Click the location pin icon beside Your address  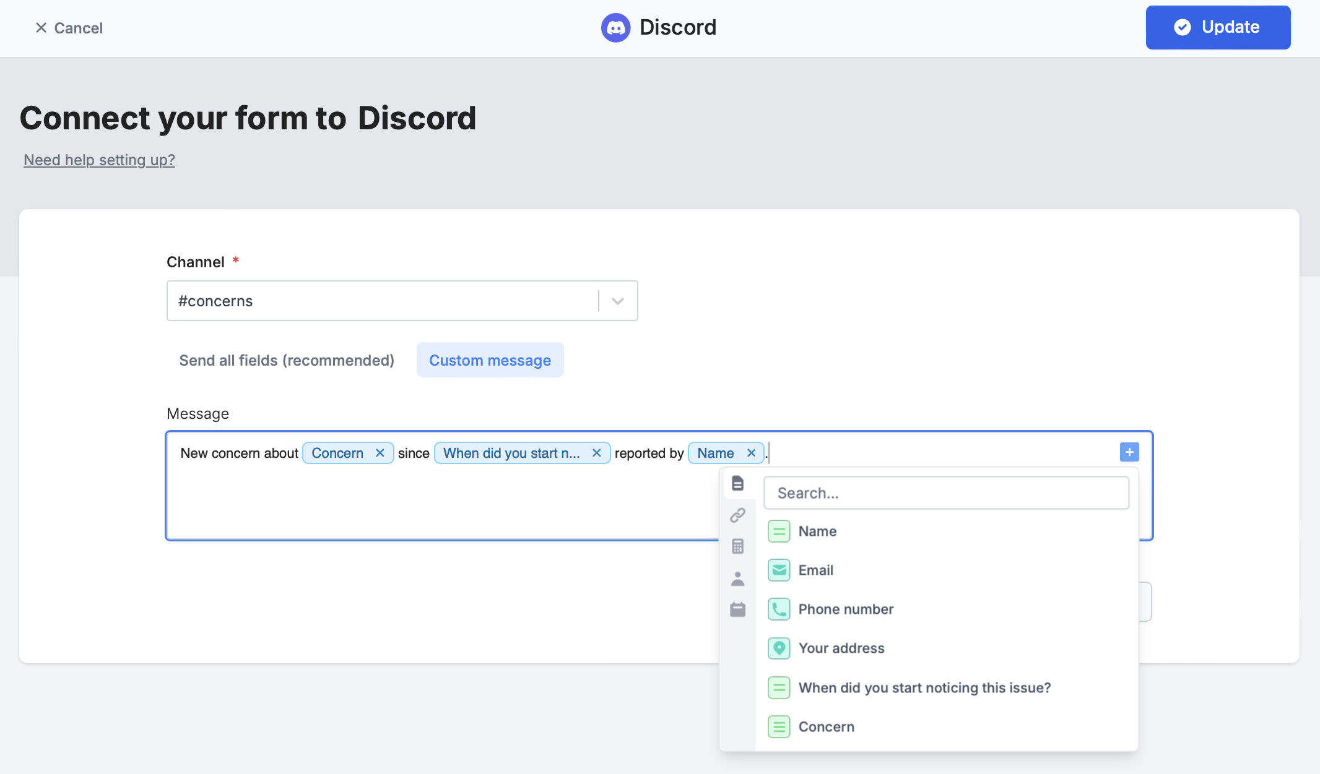(779, 648)
